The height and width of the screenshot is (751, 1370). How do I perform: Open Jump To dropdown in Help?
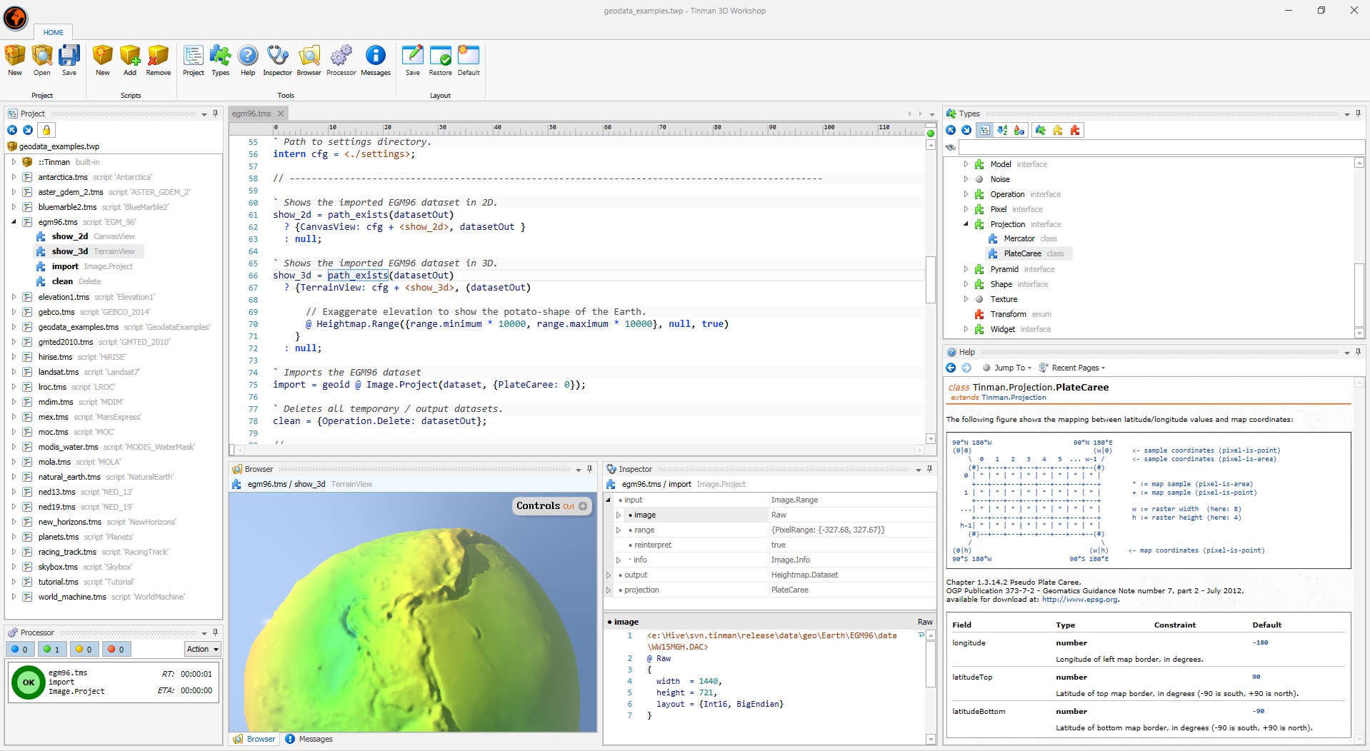click(x=1008, y=368)
